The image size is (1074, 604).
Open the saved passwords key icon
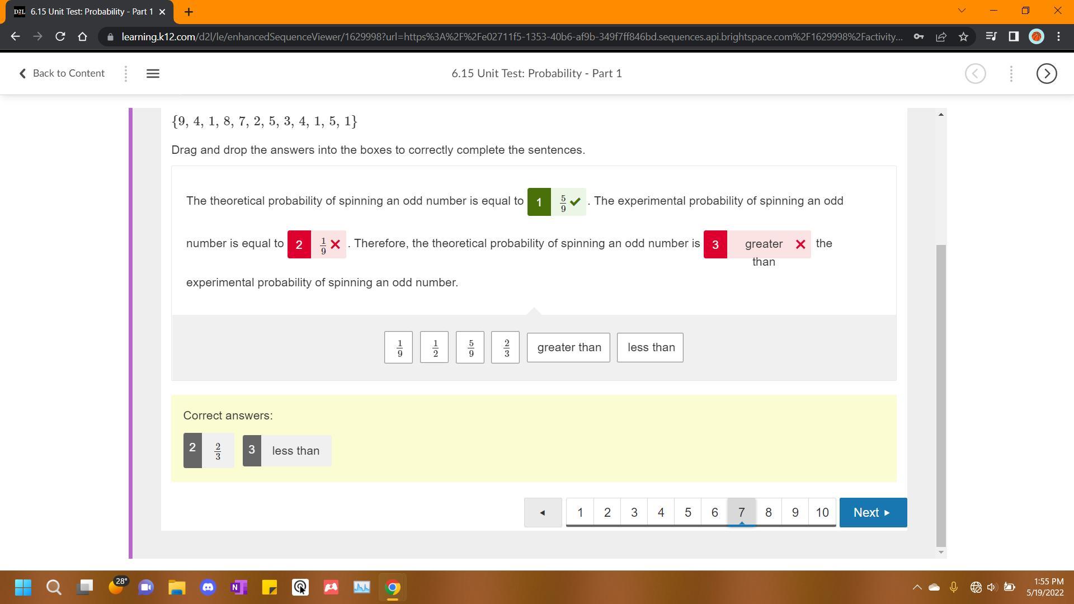coord(918,37)
